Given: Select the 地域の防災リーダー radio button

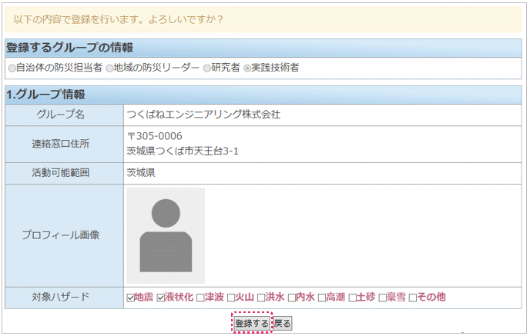Looking at the screenshot, I should coord(109,68).
